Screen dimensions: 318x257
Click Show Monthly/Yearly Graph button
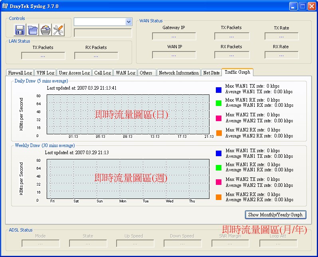(275, 215)
